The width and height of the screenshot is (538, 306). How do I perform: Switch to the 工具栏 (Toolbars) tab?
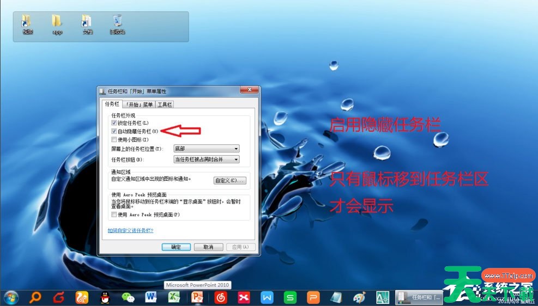click(164, 105)
